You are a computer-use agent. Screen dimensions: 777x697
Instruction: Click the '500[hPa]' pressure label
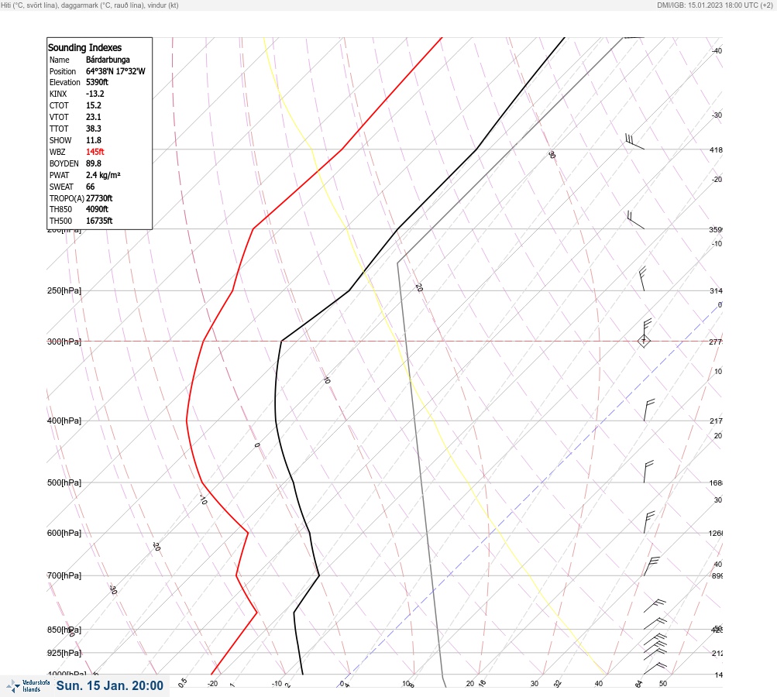[x=64, y=482]
